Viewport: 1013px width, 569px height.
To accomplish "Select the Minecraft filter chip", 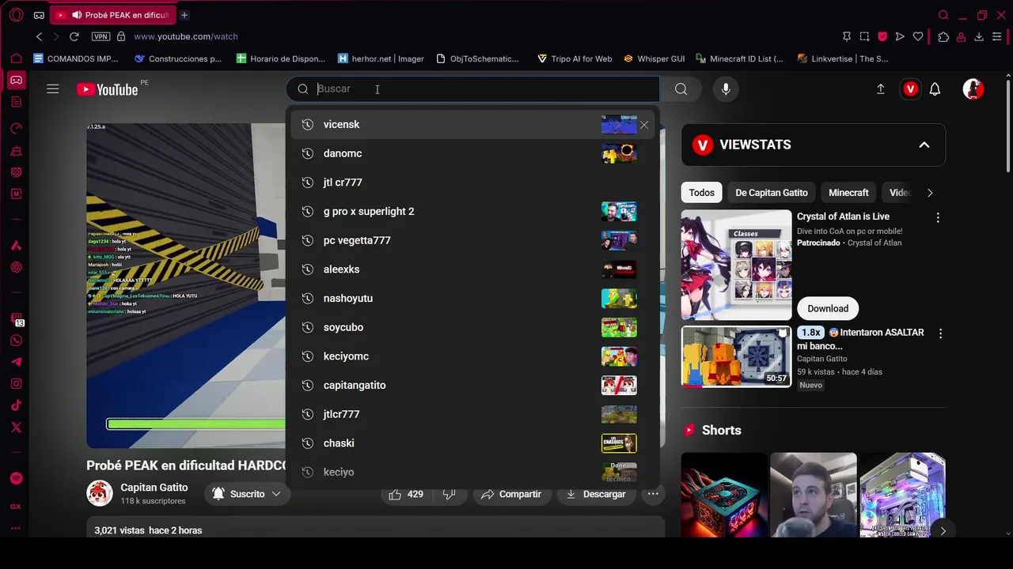I will tap(848, 192).
